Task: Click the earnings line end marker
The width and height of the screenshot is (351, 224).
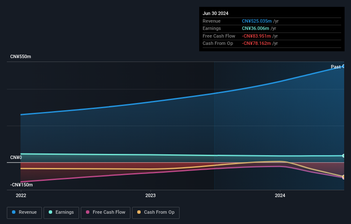Action: [343, 156]
